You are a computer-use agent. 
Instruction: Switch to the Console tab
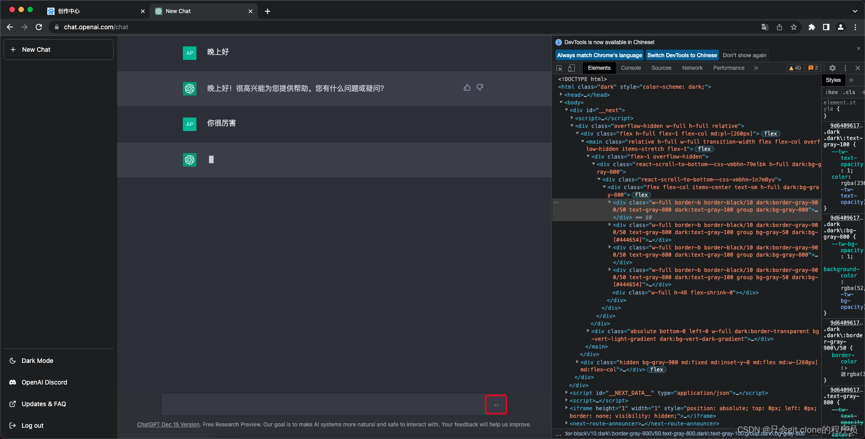tap(631, 68)
